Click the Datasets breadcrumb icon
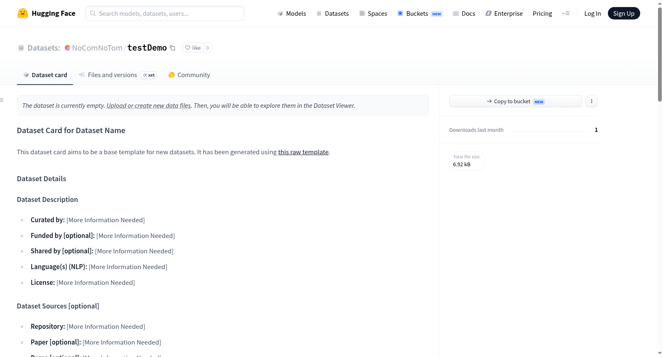This screenshot has width=663, height=357. [21, 48]
